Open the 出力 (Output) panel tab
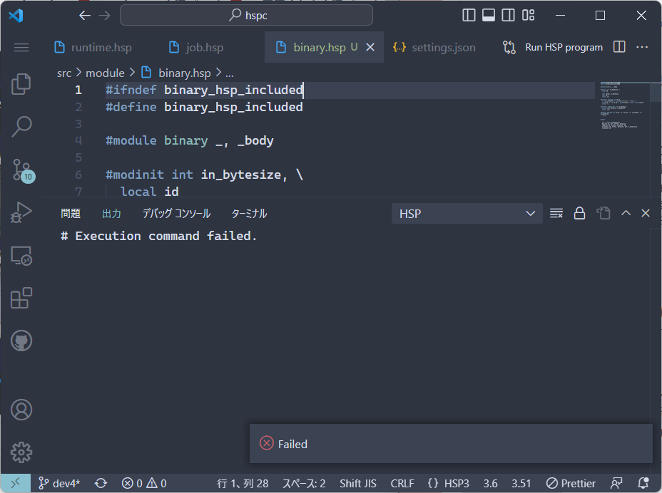Viewport: 662px width, 493px height. click(111, 214)
